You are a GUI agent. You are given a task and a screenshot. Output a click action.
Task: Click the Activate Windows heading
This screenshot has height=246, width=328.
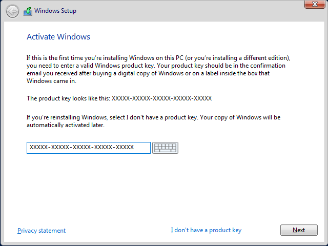pos(58,36)
